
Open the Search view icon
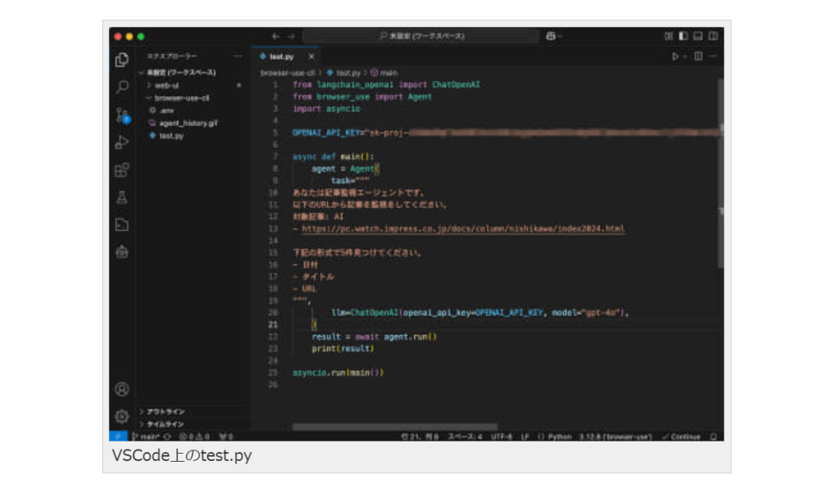point(122,87)
